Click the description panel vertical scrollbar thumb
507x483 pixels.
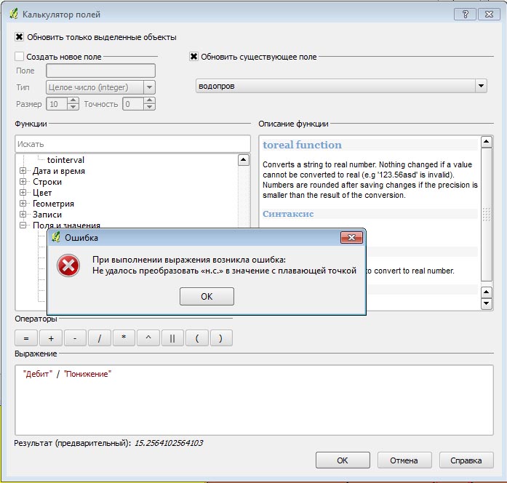(x=487, y=214)
